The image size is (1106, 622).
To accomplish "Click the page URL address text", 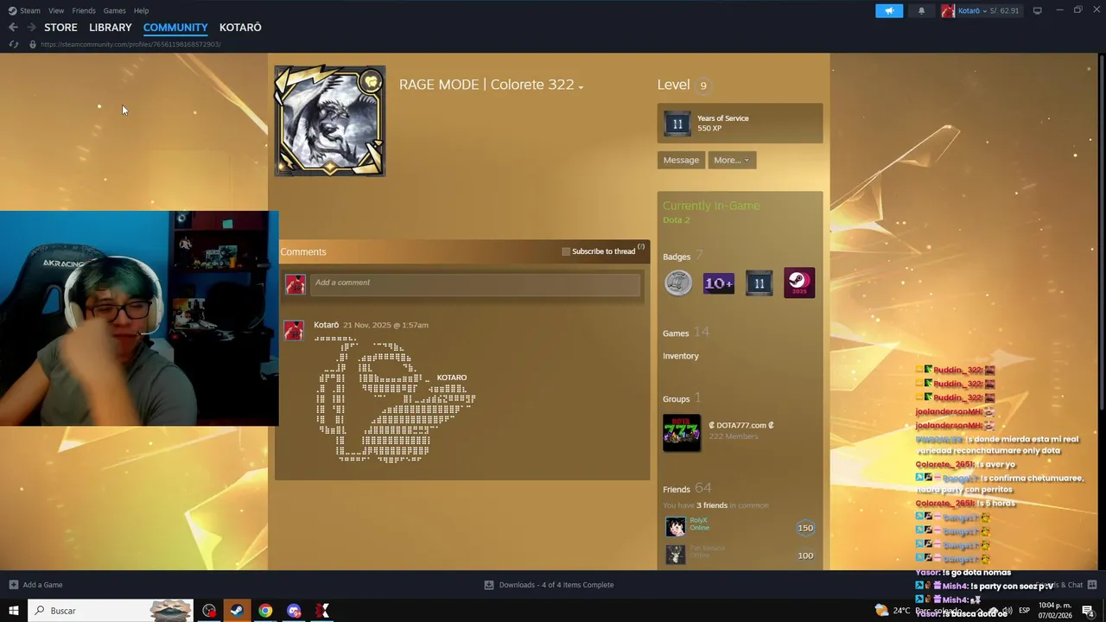I will coord(130,44).
